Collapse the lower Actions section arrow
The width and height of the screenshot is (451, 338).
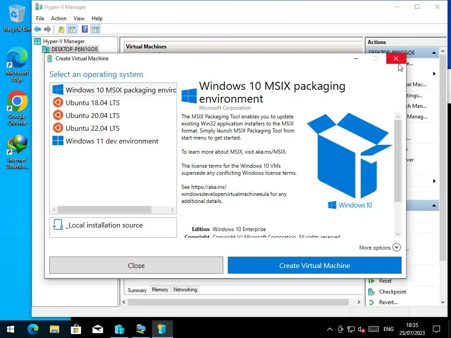coord(434,206)
